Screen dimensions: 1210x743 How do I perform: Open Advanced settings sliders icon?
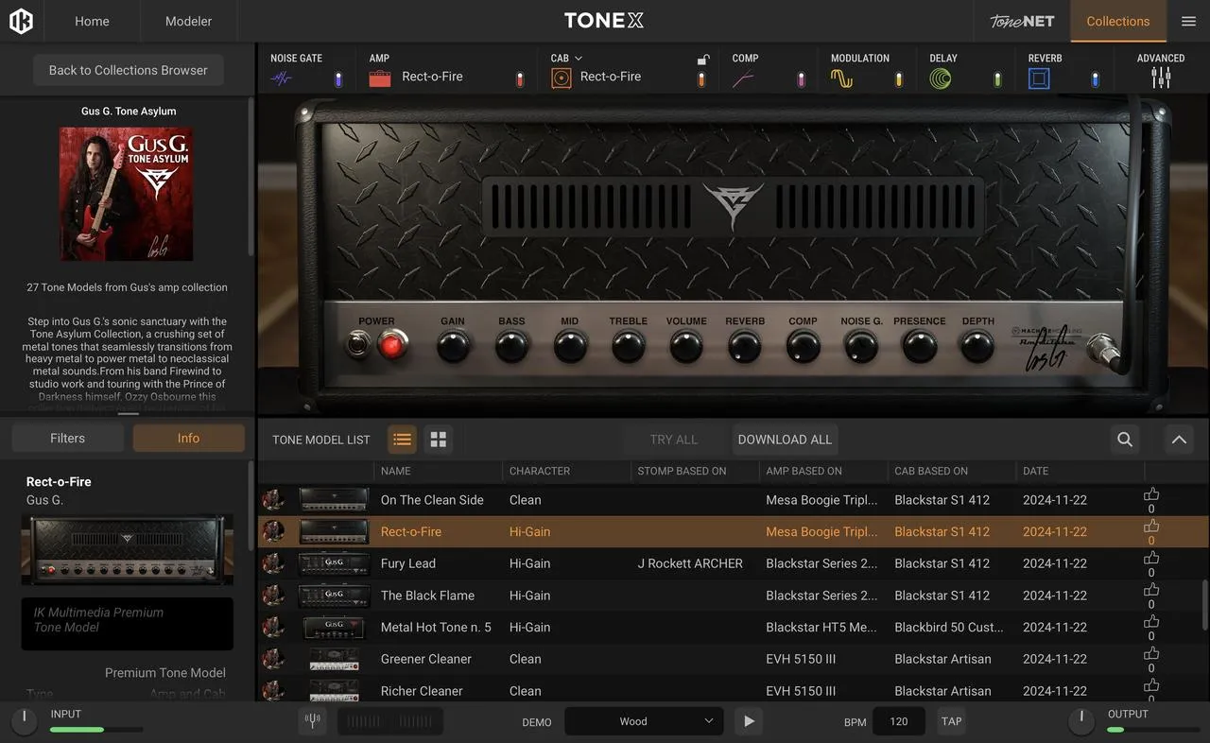1161,78
